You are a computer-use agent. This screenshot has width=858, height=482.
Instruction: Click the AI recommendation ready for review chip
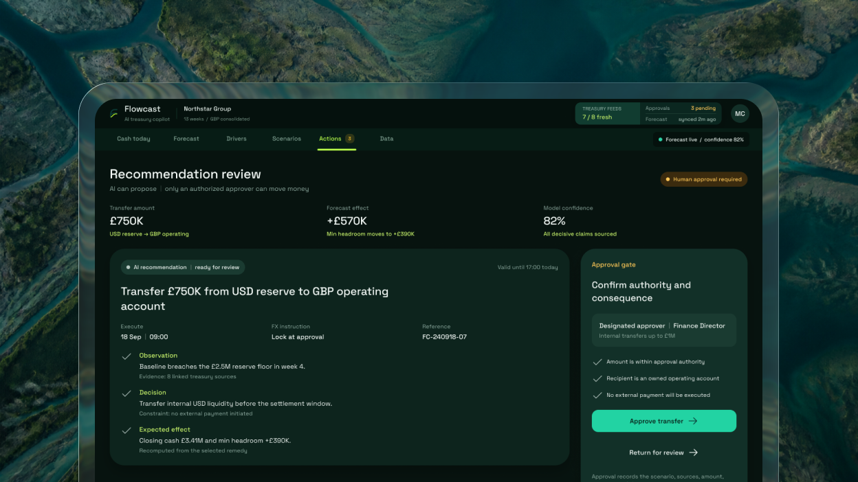click(183, 267)
